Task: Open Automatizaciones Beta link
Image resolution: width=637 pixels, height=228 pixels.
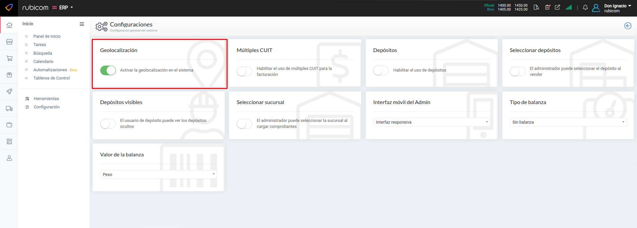Action: coord(50,70)
